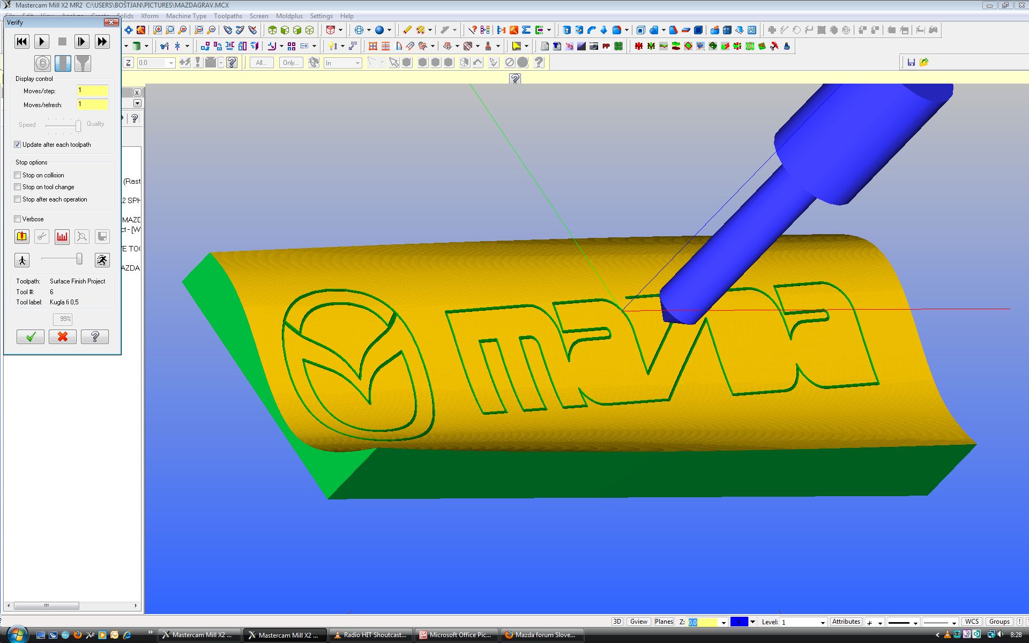
Task: Open the line style dropdown in status bar
Action: pyautogui.click(x=915, y=622)
